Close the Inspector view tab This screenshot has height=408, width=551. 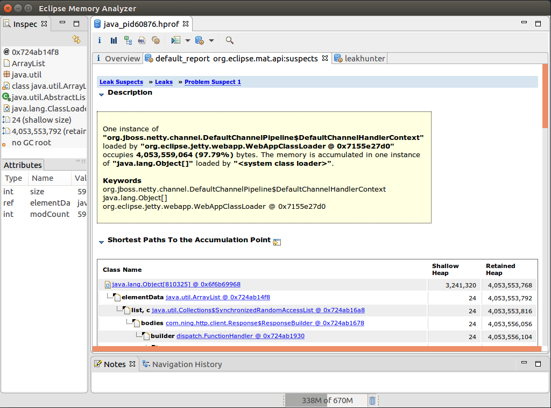44,24
